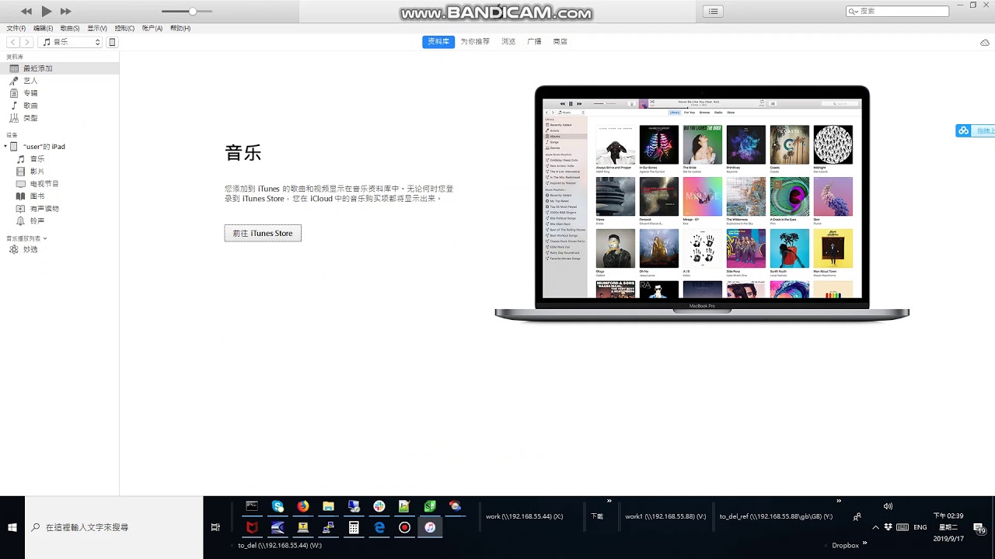Switch to the 商店 tab

point(560,41)
